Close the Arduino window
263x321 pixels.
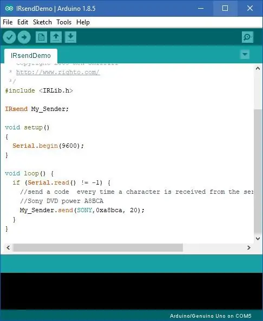pyautogui.click(x=250, y=9)
